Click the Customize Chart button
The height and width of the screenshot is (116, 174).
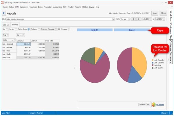pos(144,104)
